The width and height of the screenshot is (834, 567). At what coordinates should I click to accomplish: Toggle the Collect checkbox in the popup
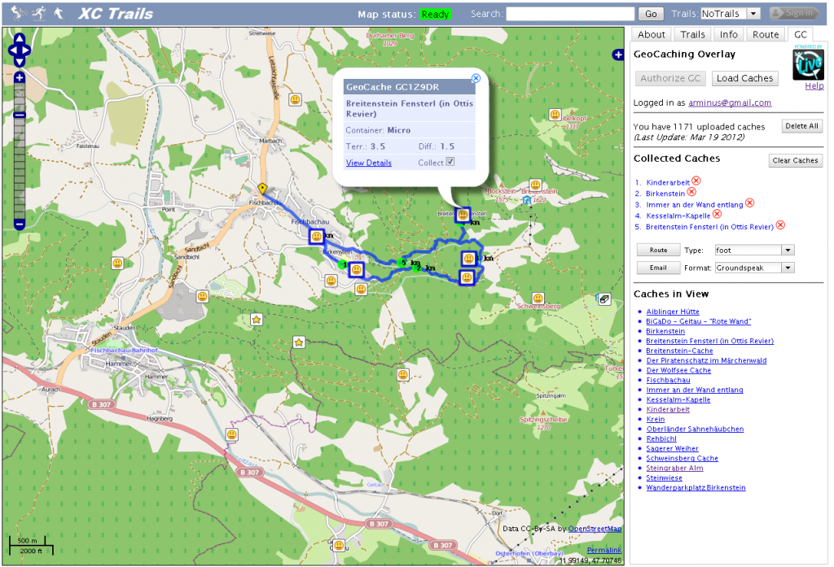coord(450,162)
